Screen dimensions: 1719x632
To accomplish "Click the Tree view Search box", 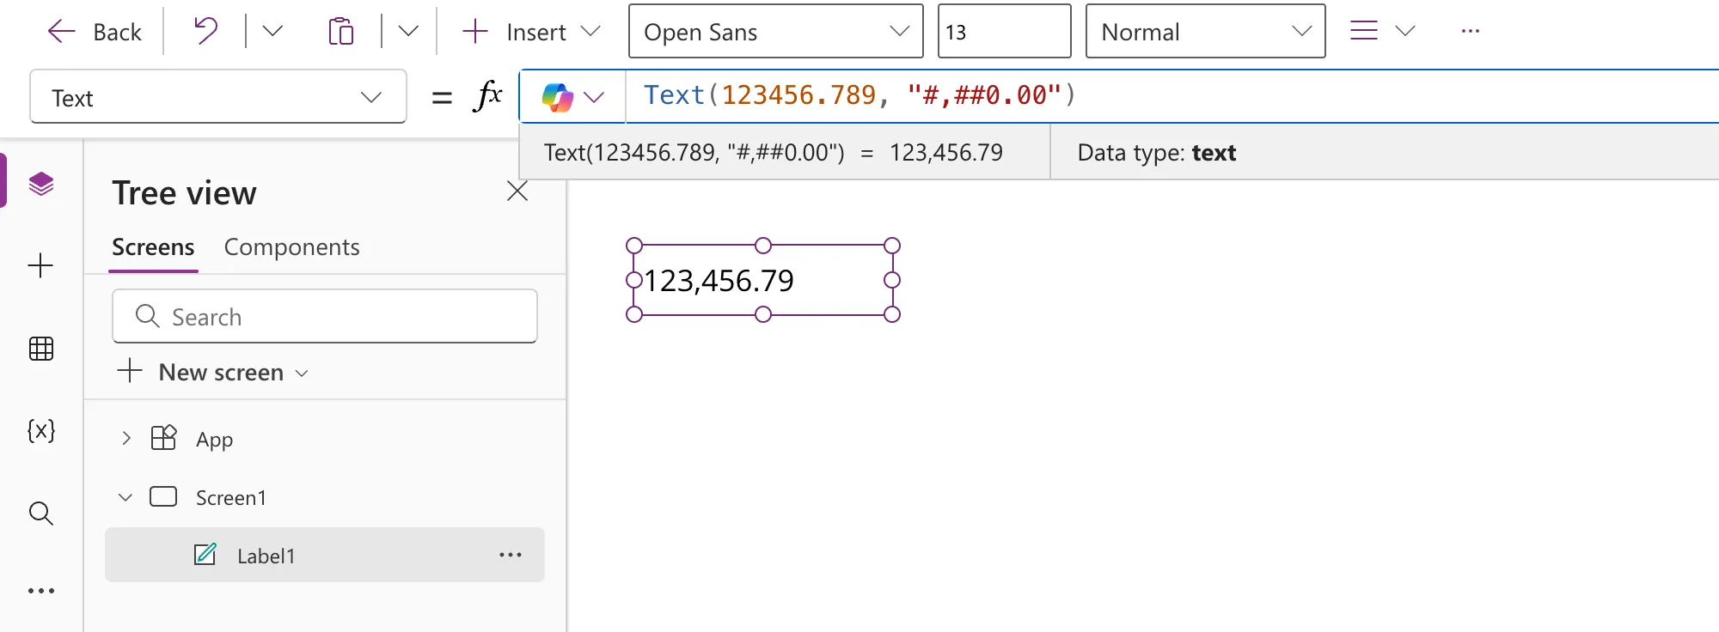I will click(325, 316).
